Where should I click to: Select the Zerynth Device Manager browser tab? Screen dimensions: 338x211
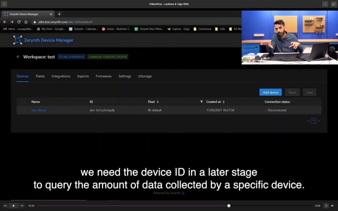click(x=28, y=14)
